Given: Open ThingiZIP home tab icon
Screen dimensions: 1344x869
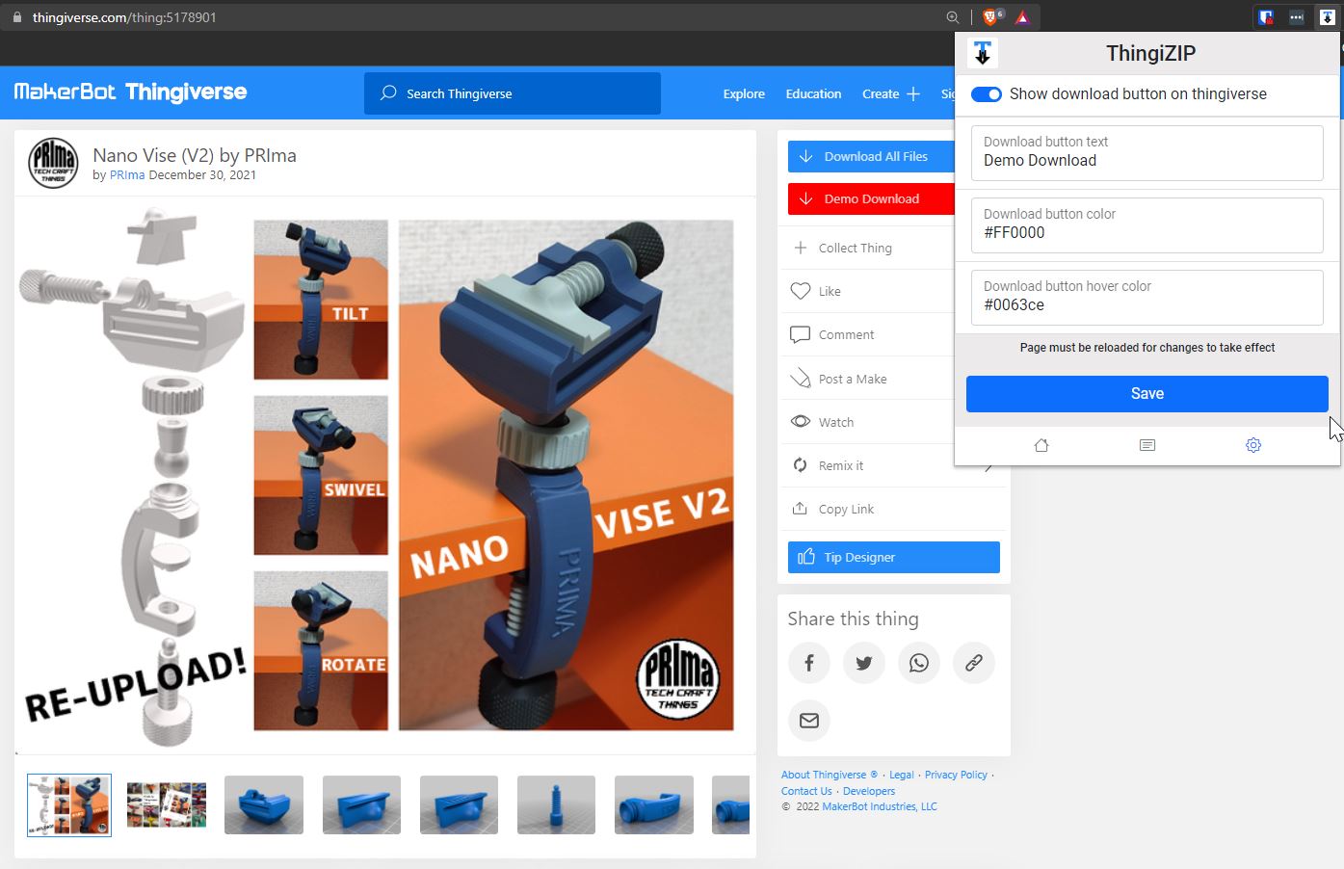Looking at the screenshot, I should point(1041,445).
